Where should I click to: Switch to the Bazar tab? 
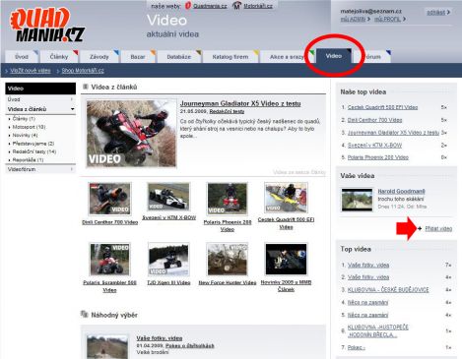click(138, 57)
